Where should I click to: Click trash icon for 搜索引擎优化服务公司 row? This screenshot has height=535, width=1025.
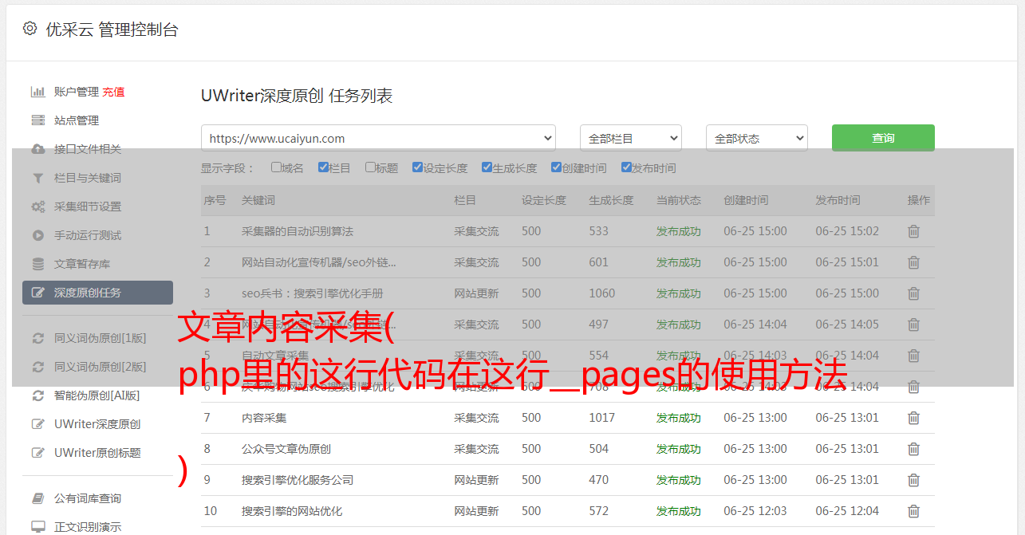[x=913, y=480]
